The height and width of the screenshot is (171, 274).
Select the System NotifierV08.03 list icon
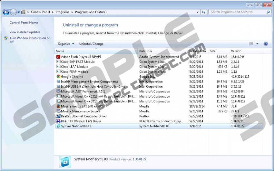58,126
